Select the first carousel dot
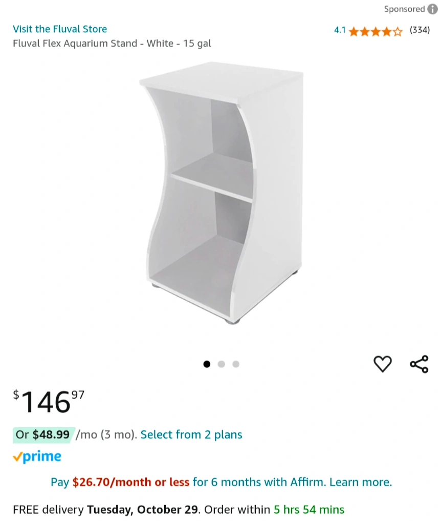 tap(207, 364)
